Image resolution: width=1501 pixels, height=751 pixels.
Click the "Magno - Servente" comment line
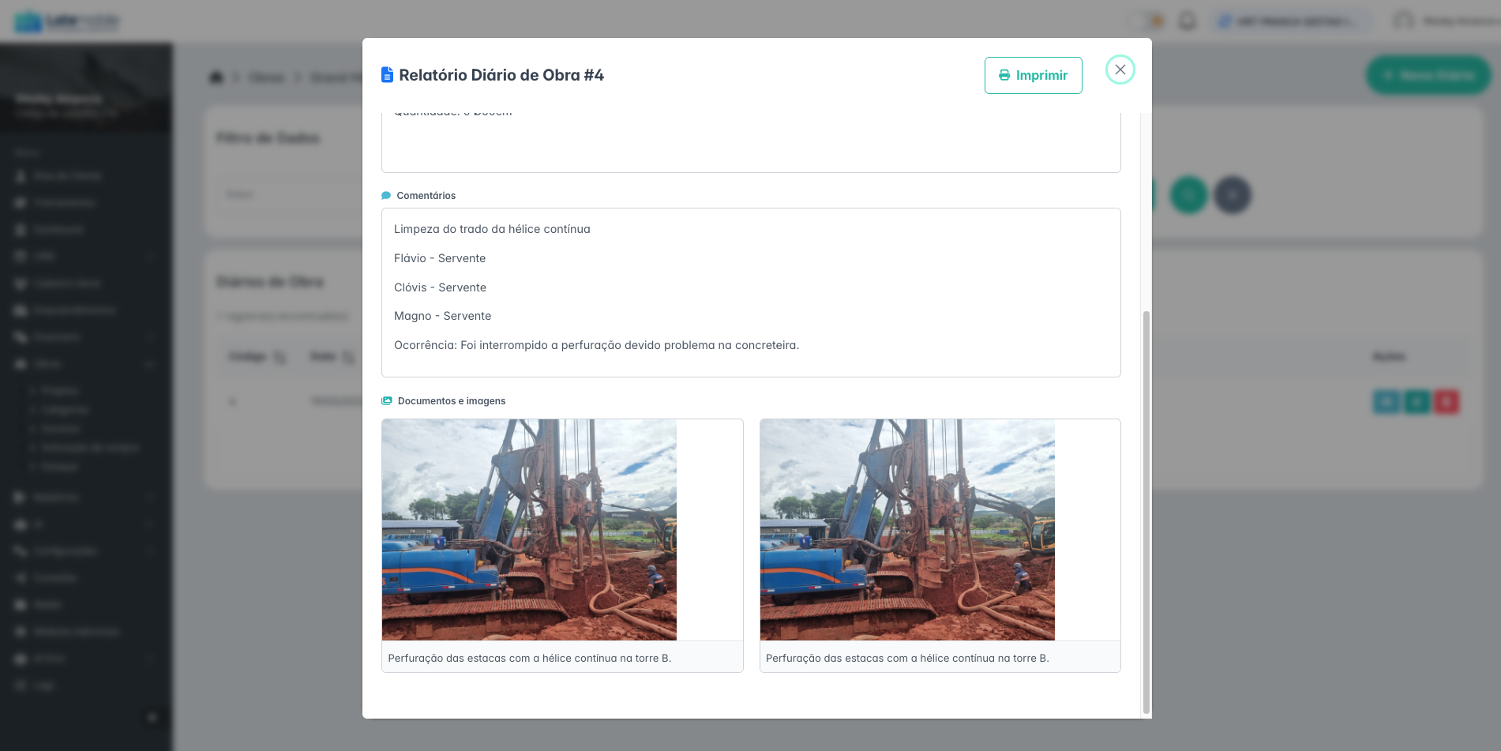442,316
